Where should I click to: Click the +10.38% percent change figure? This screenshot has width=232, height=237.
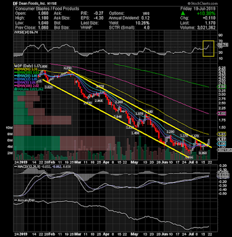coord(205,13)
